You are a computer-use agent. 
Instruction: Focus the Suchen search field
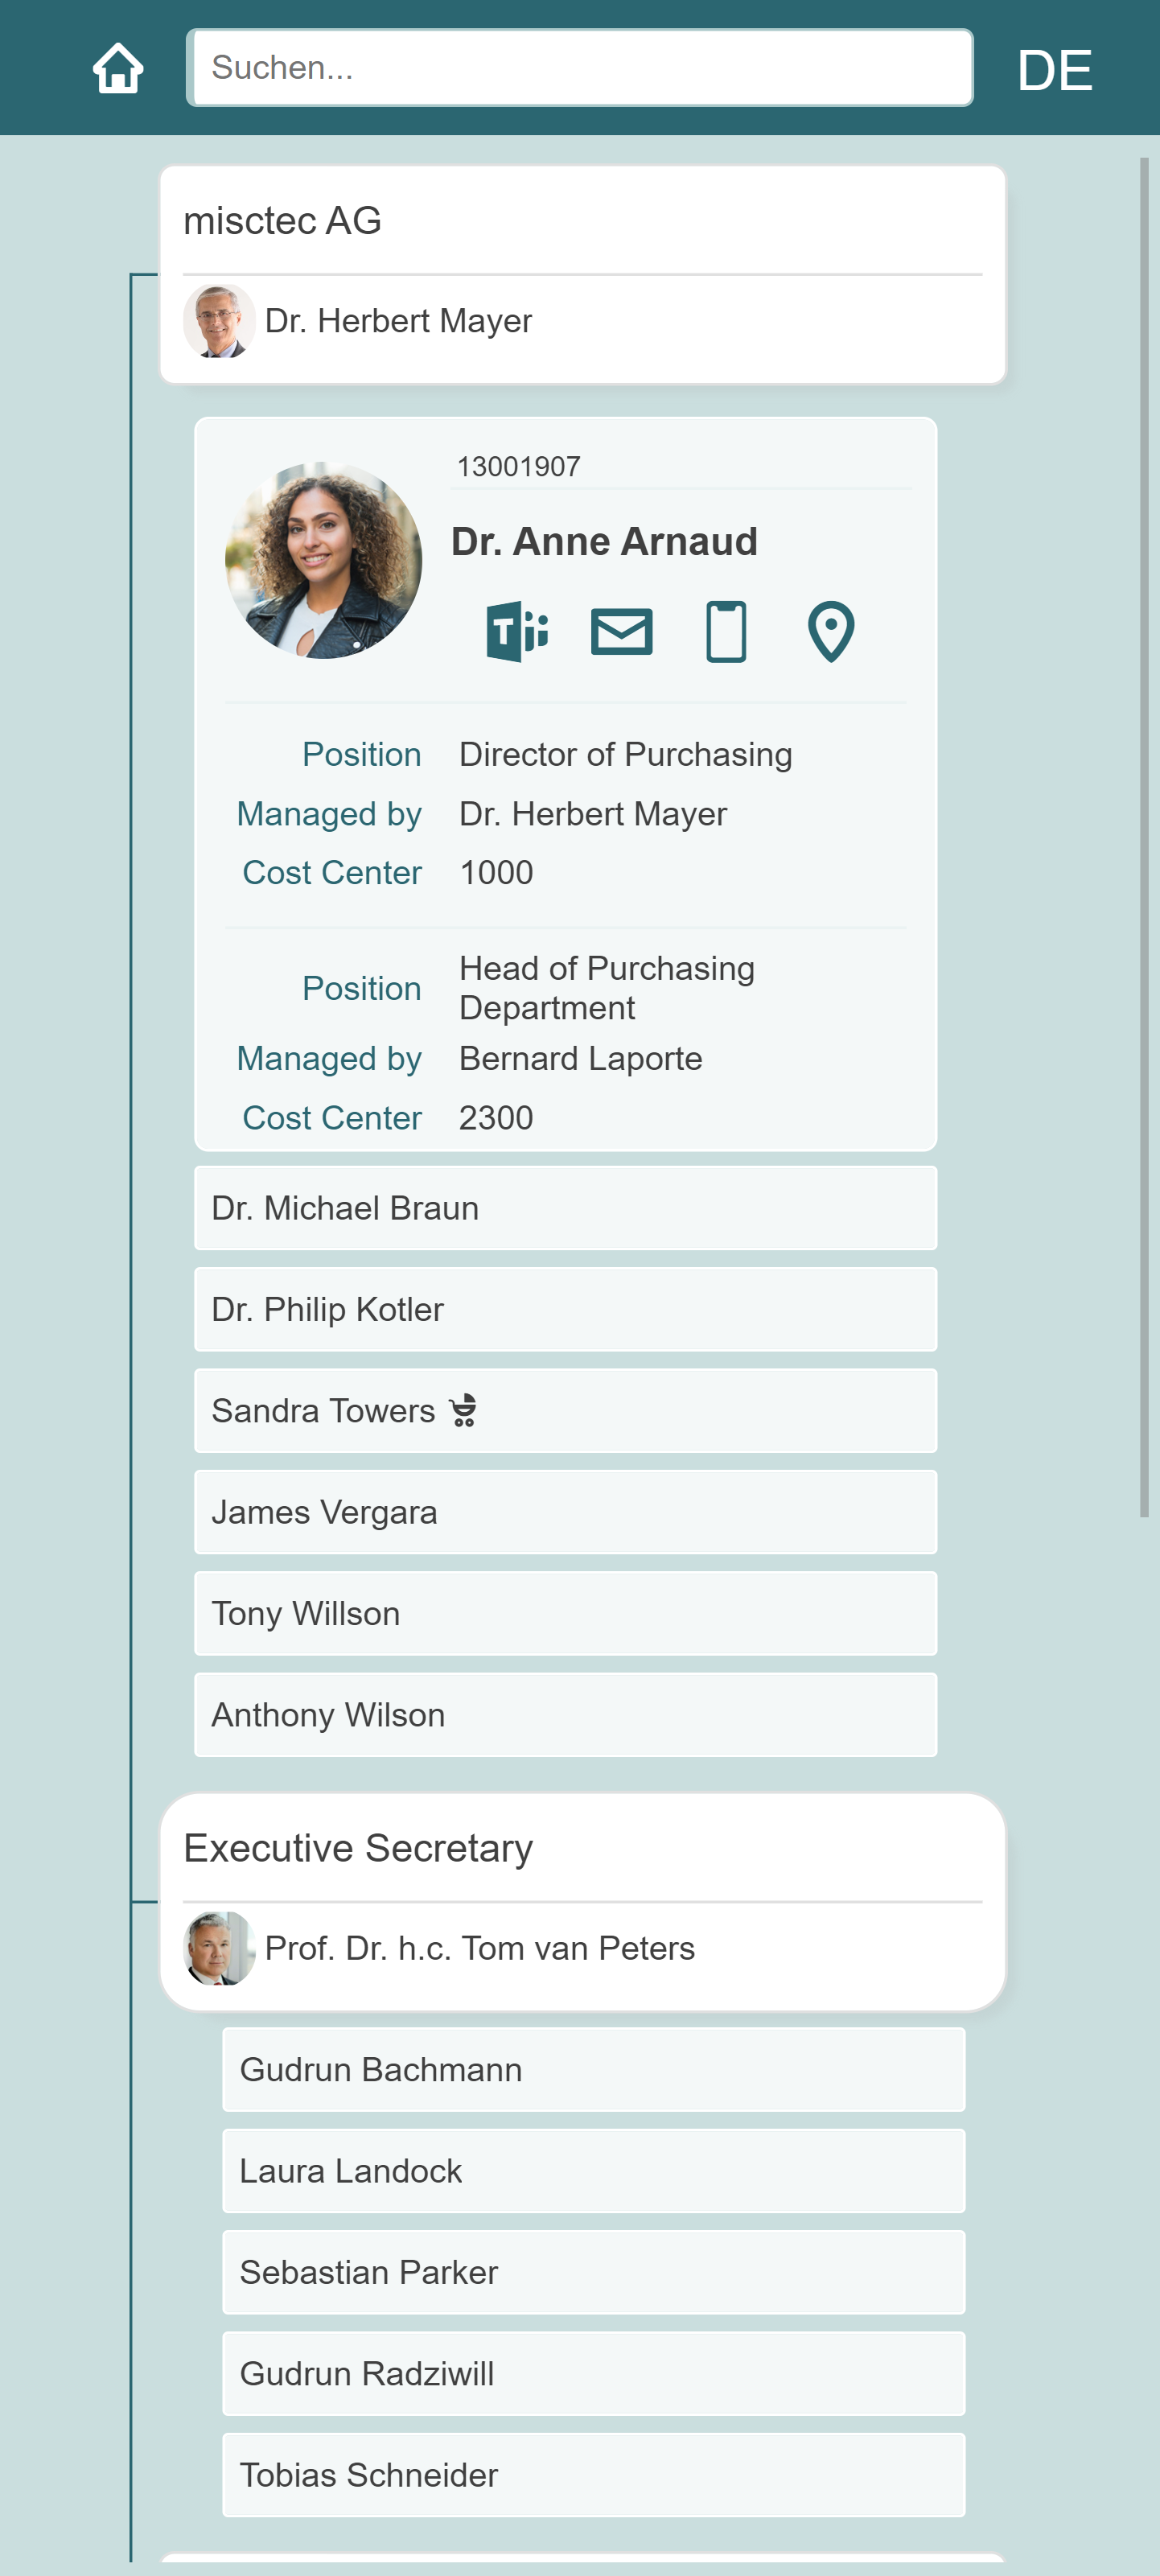tap(580, 68)
